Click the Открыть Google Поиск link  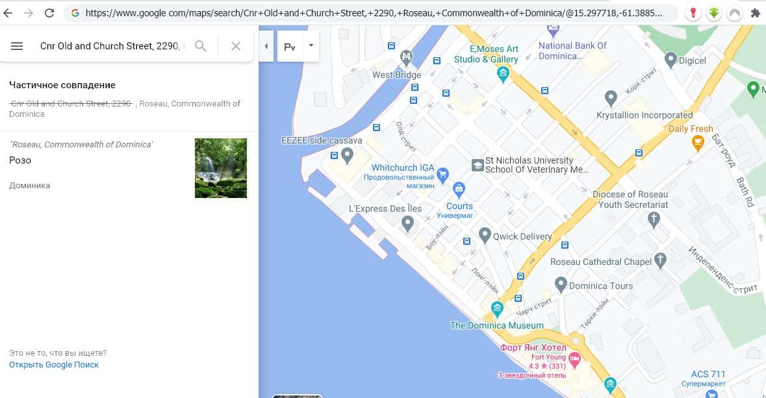[x=54, y=365]
